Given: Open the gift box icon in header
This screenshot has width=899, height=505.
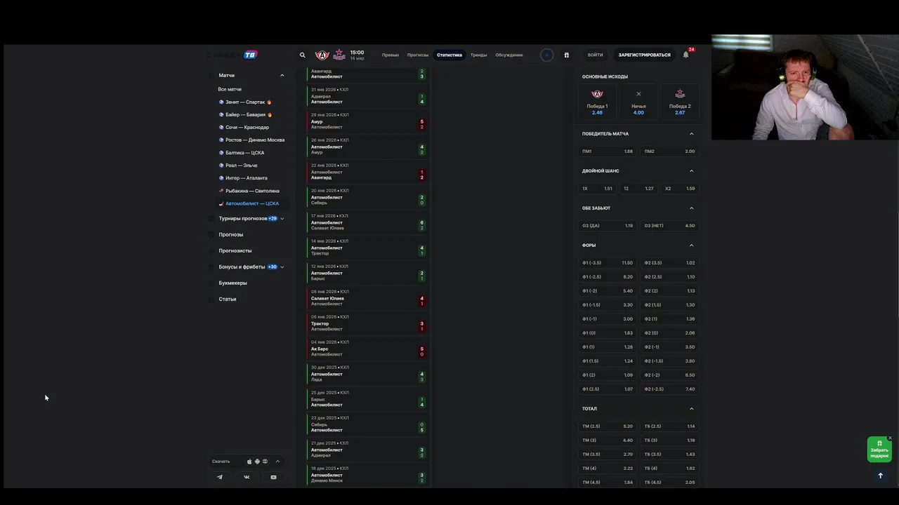Looking at the screenshot, I should click(x=567, y=55).
